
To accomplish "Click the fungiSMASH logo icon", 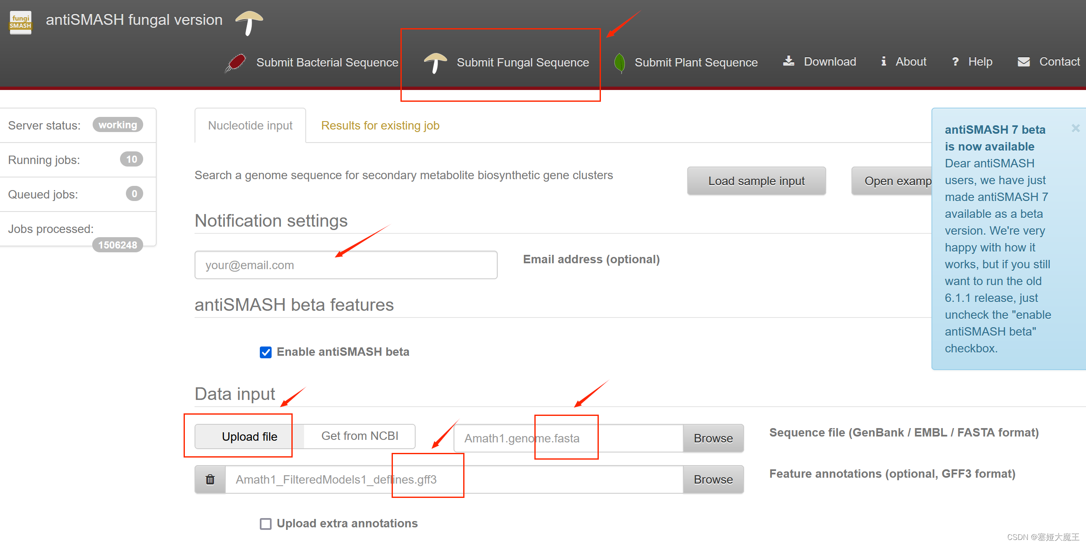I will click(x=20, y=22).
